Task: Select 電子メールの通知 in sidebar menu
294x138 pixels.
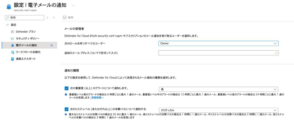Action: pos(26,45)
